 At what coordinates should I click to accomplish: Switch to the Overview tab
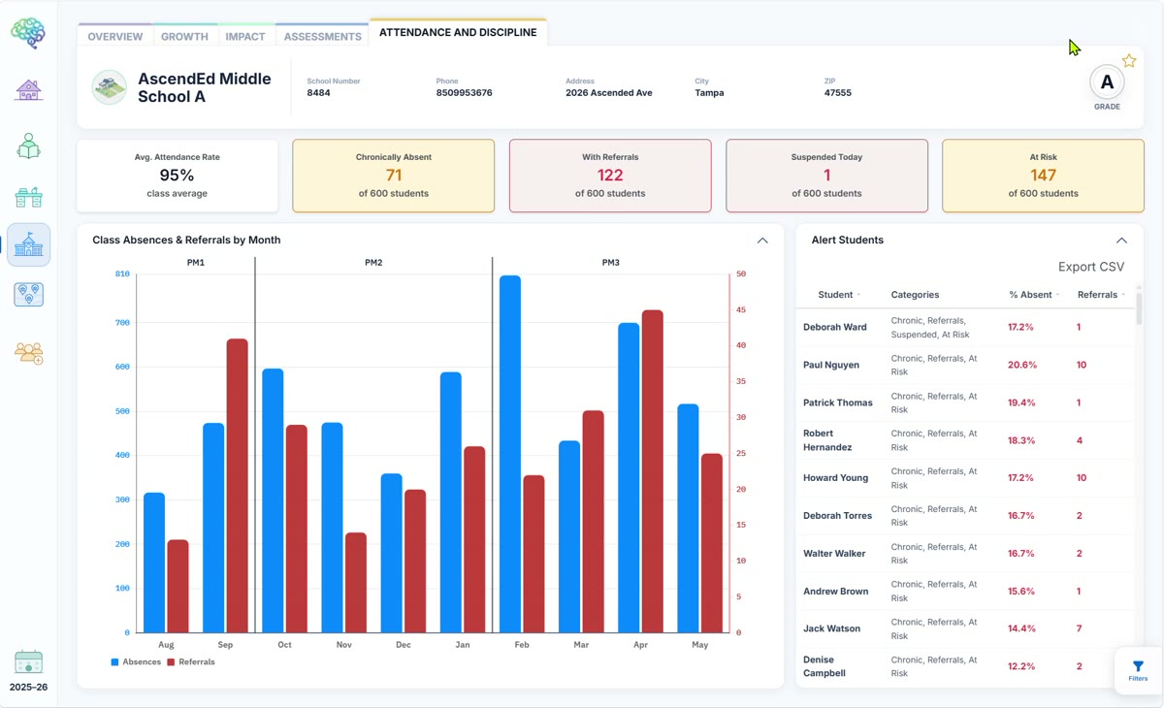(x=115, y=36)
